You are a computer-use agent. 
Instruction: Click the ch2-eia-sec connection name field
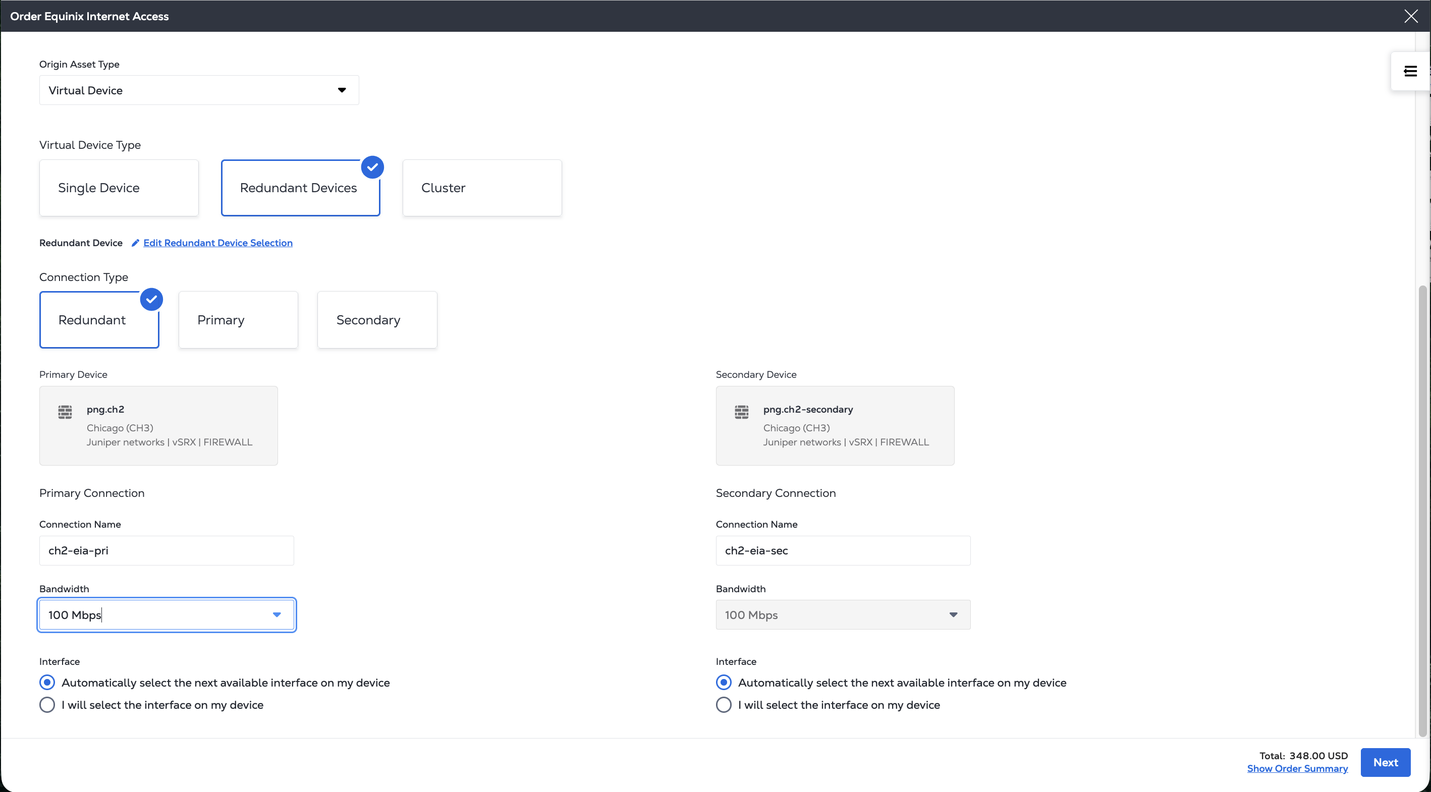coord(843,550)
